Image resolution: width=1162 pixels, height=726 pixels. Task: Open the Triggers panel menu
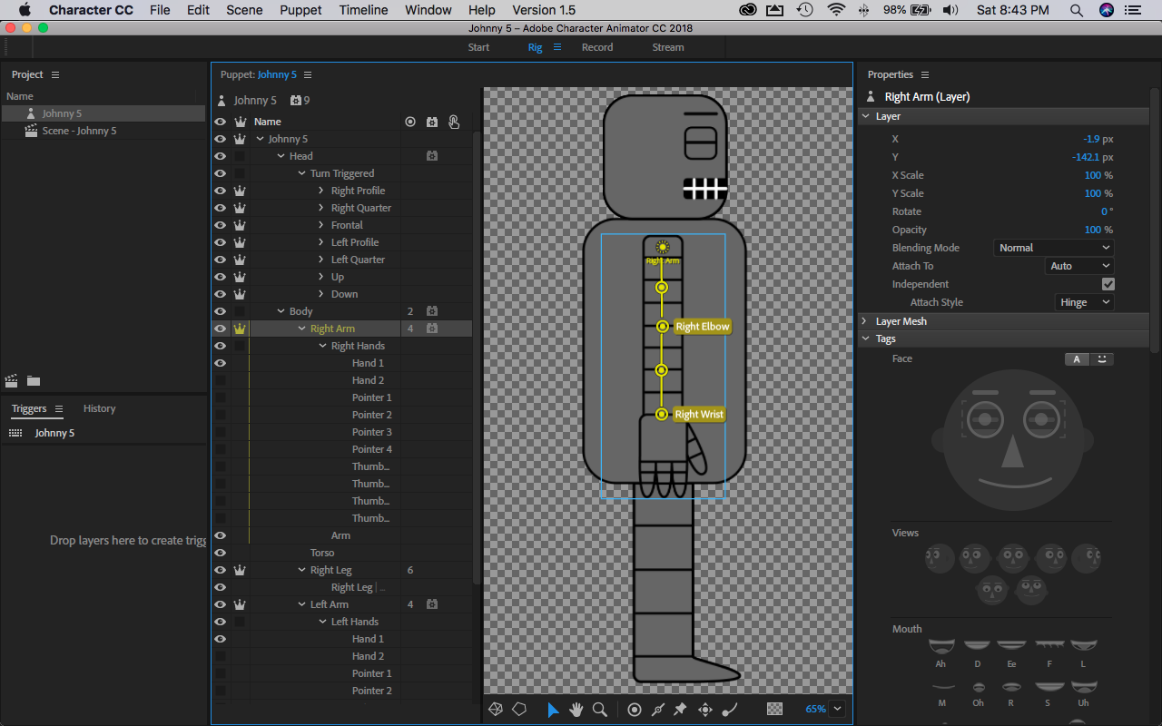(59, 408)
